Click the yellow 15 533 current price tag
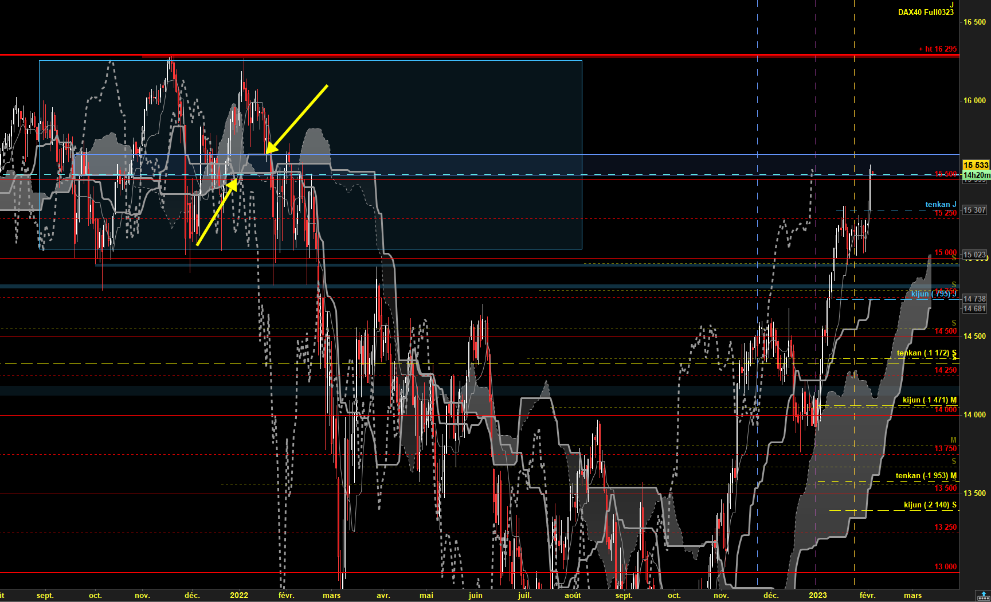The image size is (991, 602). 976,165
